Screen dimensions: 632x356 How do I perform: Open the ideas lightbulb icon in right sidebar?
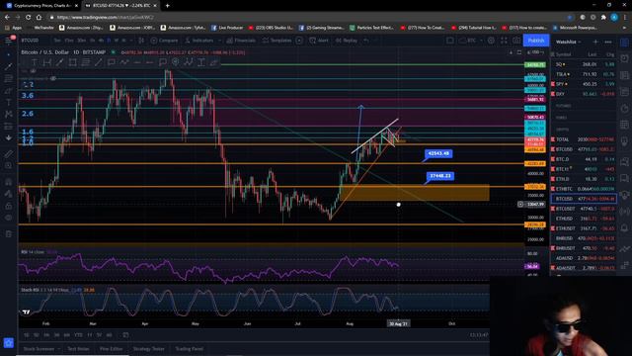tap(624, 141)
